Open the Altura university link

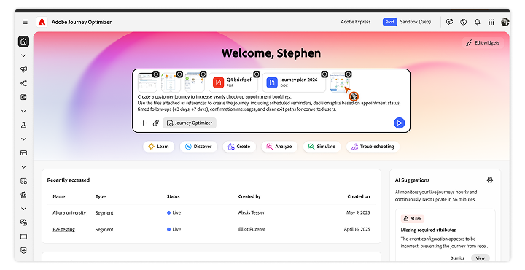[x=69, y=213]
